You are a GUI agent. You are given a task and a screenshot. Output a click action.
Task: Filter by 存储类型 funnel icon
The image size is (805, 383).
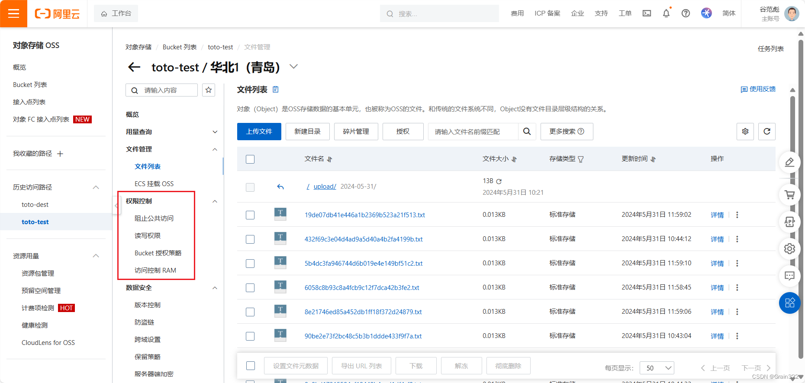coord(581,159)
